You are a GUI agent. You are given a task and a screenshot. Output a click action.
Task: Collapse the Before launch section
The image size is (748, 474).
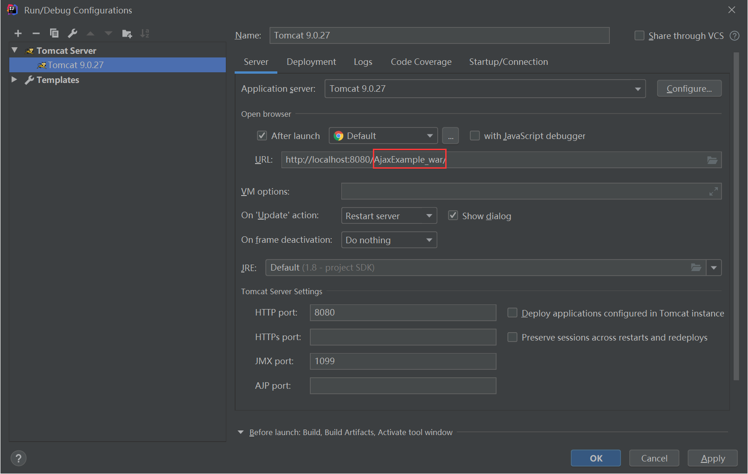(241, 432)
